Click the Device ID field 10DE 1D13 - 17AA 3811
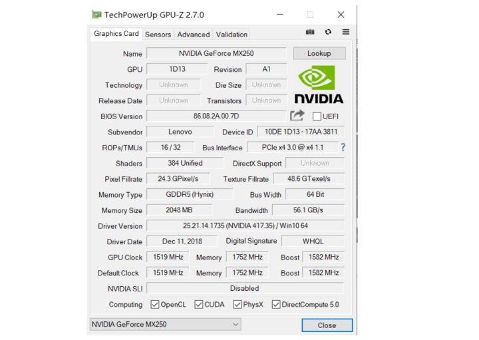This screenshot has height=340, width=479. 301,132
